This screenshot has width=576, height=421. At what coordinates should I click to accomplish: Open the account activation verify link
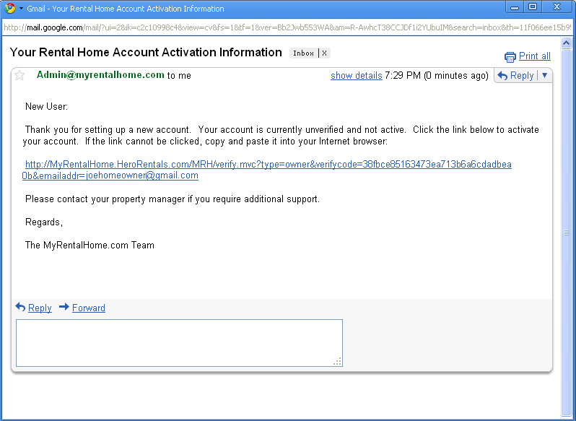(267, 170)
